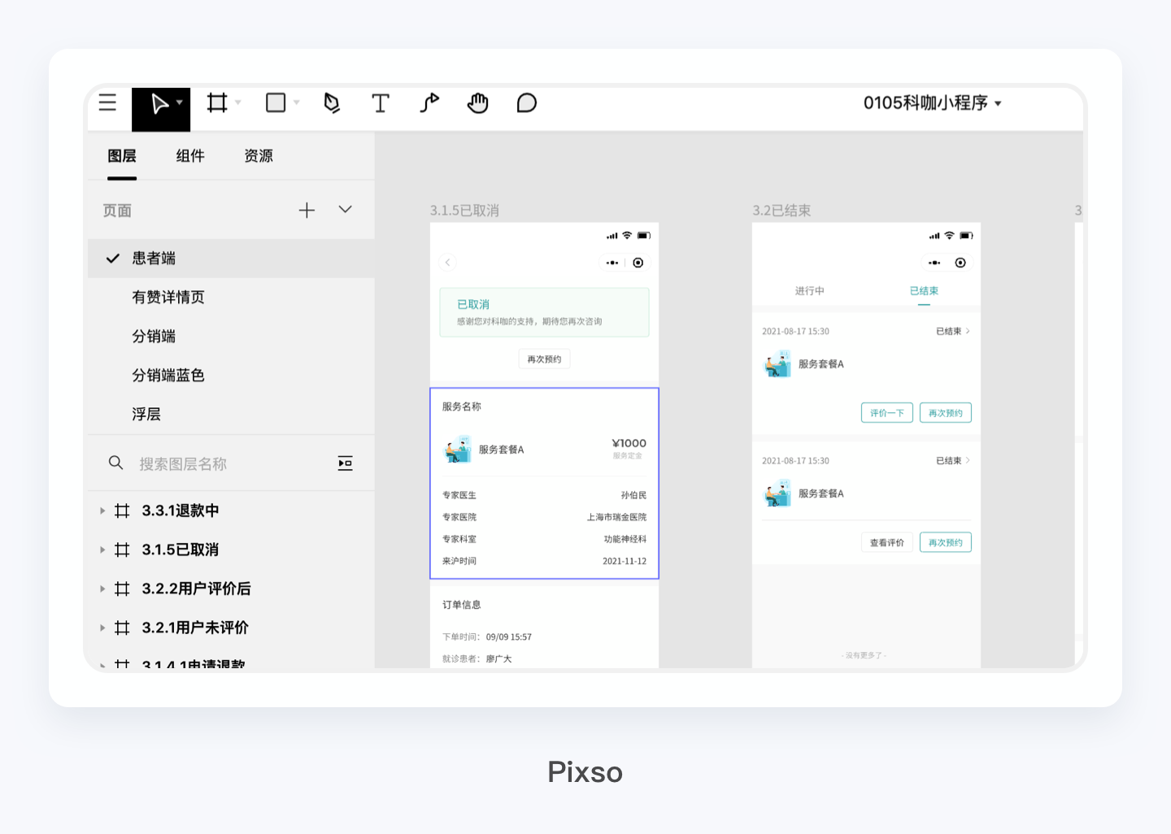Switch to the 组件 tab
Screen dimensions: 1171x834
click(x=190, y=156)
